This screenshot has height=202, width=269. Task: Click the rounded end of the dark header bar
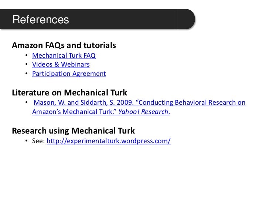186,19
